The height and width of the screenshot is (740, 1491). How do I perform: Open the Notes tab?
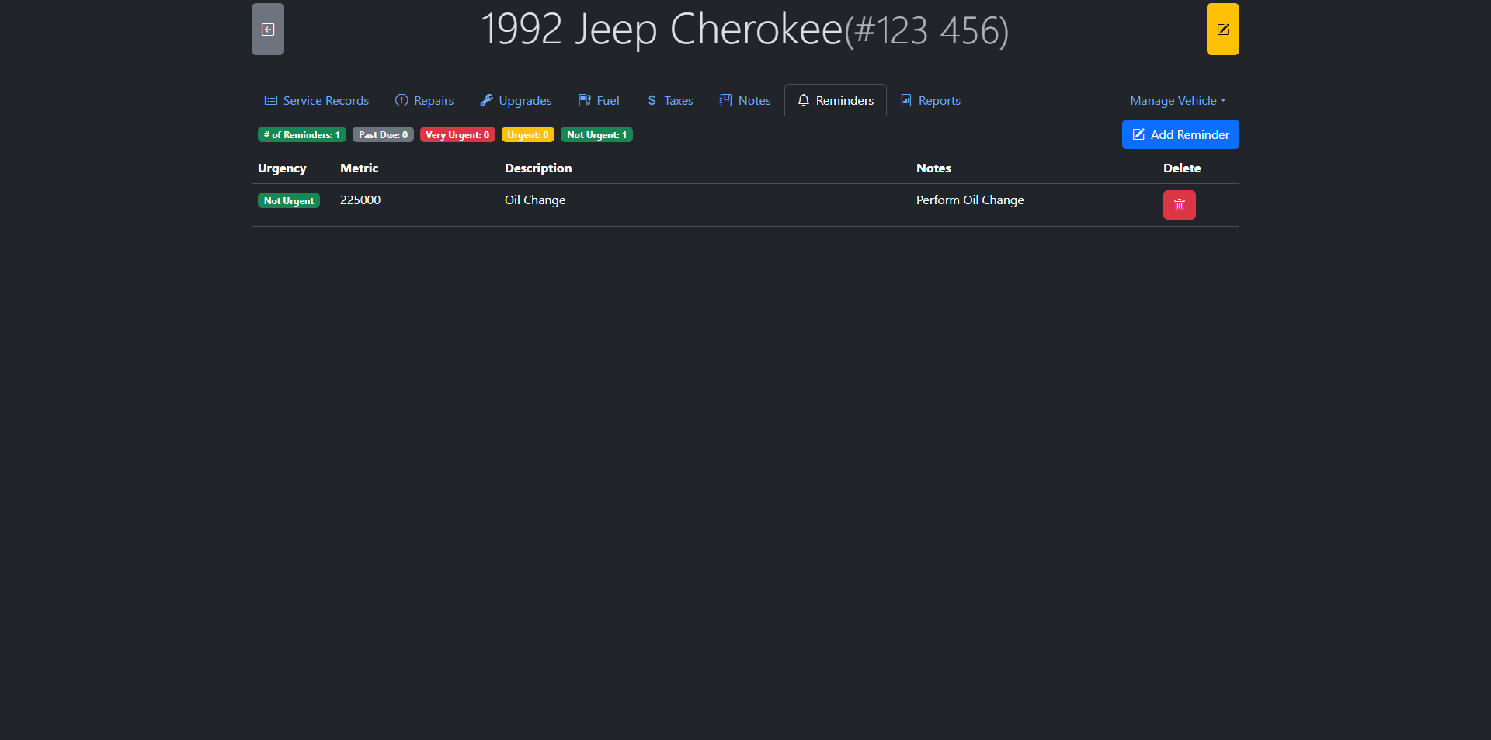[x=745, y=101]
